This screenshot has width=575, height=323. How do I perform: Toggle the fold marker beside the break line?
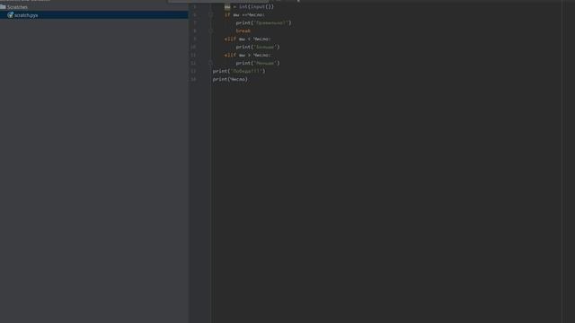(211, 31)
